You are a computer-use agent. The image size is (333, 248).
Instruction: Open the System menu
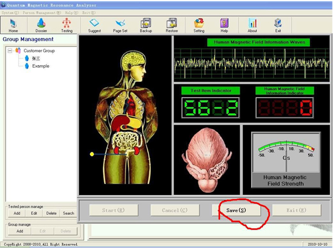pyautogui.click(x=10, y=13)
